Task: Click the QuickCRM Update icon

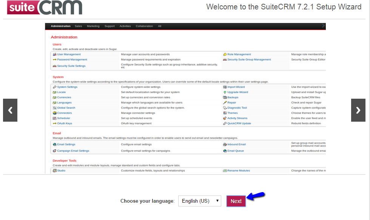Action: coord(225,123)
